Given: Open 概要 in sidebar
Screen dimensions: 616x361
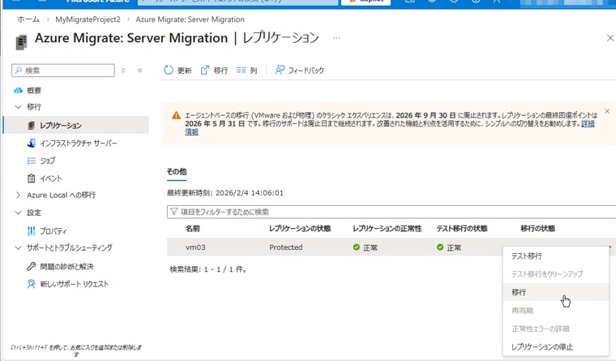Looking at the screenshot, I should coord(34,90).
